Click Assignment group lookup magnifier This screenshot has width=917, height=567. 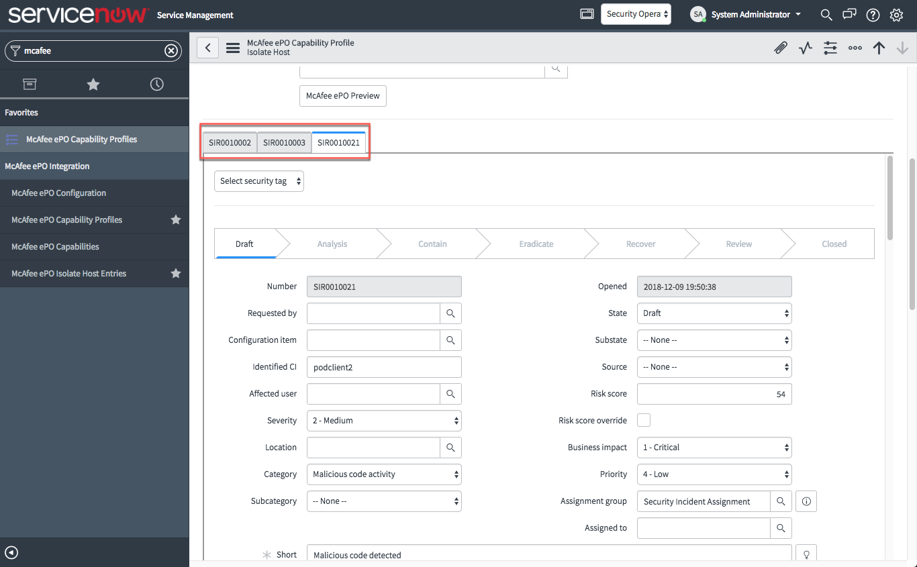point(781,501)
